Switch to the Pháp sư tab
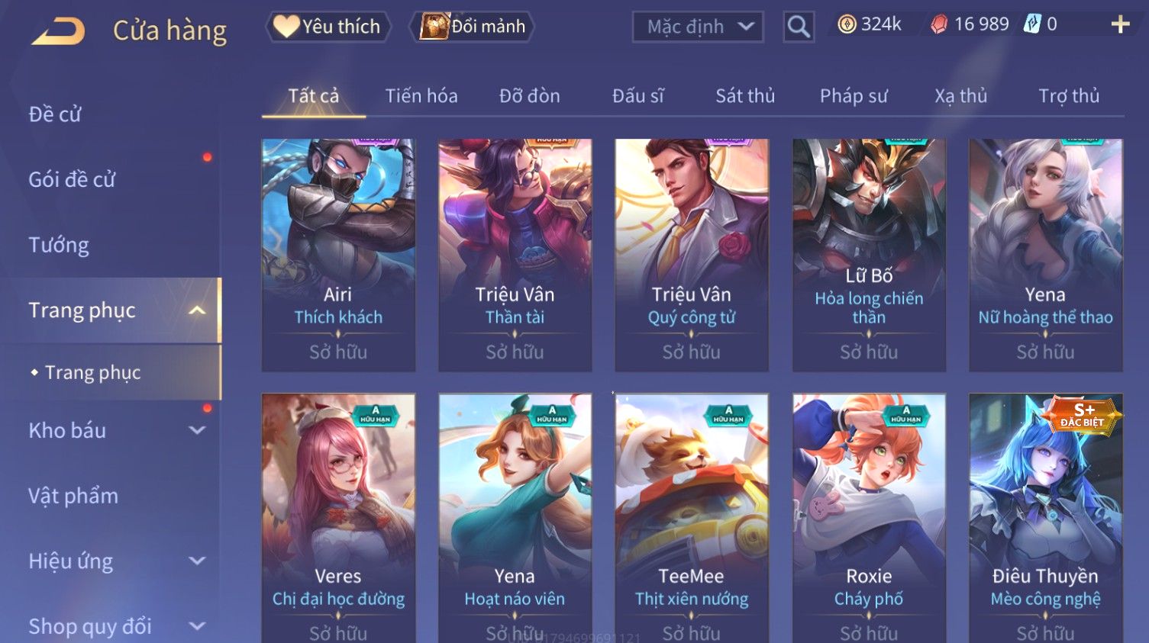This screenshot has height=643, width=1149. 854,96
